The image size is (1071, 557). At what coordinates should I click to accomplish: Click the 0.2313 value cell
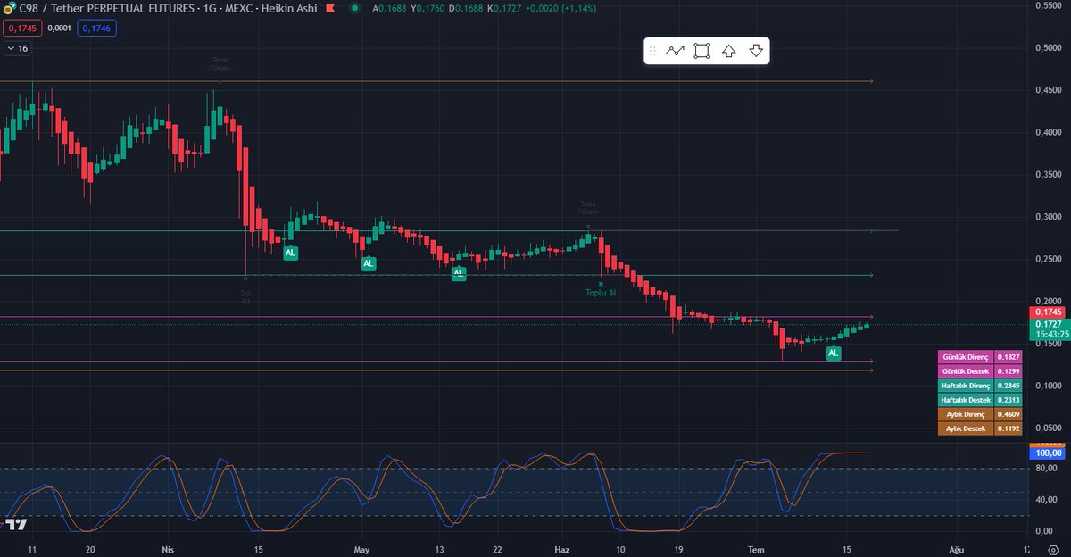coord(1009,400)
